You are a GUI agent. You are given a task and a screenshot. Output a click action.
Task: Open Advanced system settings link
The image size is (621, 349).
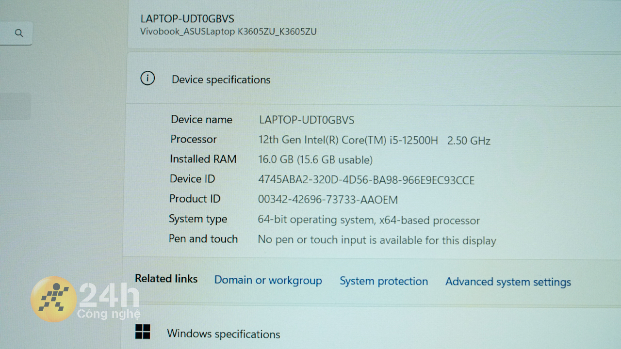[508, 282]
